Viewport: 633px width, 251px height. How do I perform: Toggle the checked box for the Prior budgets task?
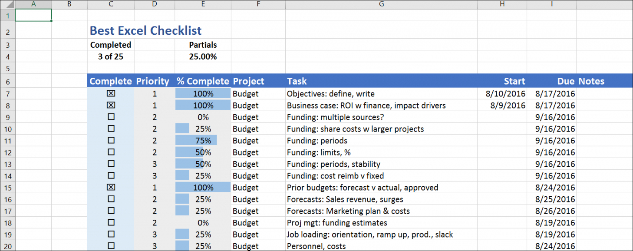tap(111, 188)
